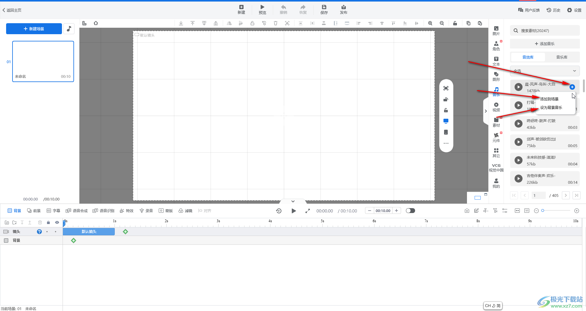Click the more options dots in floating toolbar
This screenshot has height=311, width=586.
(446, 143)
